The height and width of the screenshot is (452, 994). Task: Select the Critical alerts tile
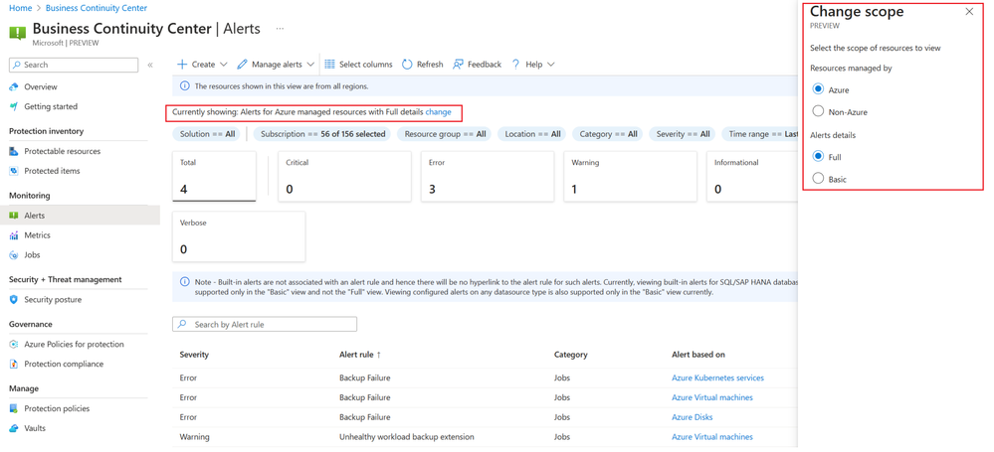pos(345,177)
